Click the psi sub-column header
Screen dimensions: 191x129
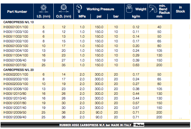(99, 16)
